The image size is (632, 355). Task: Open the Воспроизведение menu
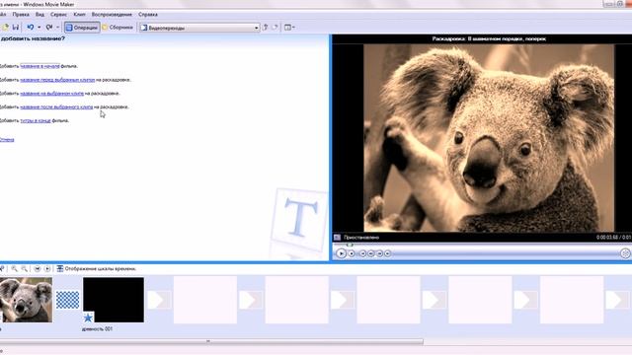click(x=112, y=15)
